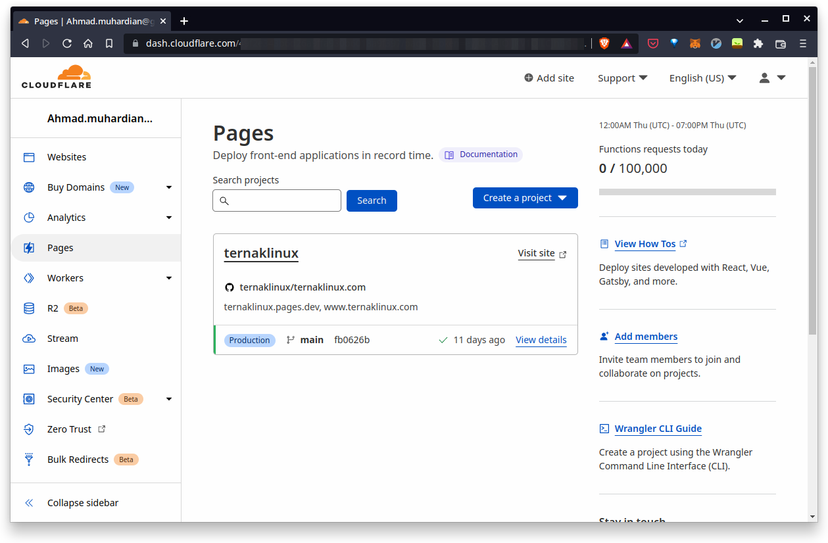Image resolution: width=828 pixels, height=543 pixels.
Task: Open the Workers section
Action: pos(66,277)
